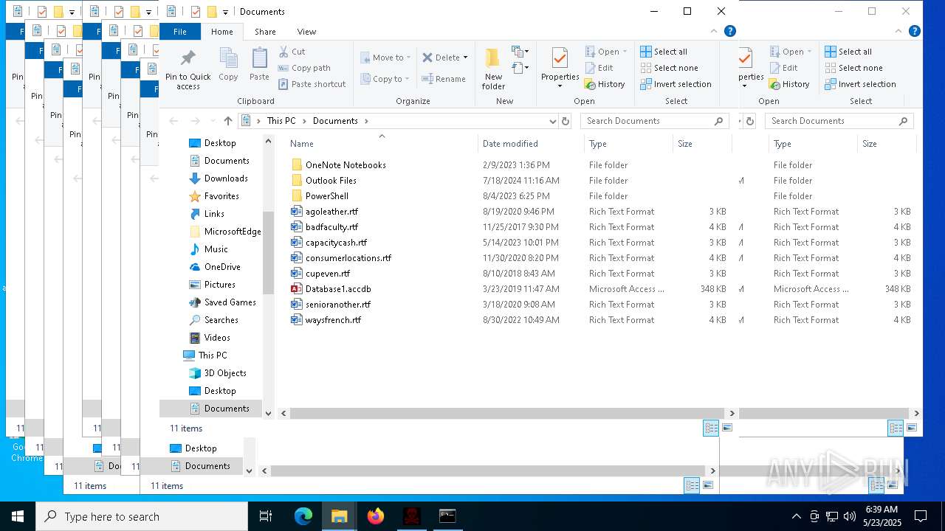Screen dimensions: 945x531
Task: Open Downloads in navigation pane
Action: tap(225, 178)
